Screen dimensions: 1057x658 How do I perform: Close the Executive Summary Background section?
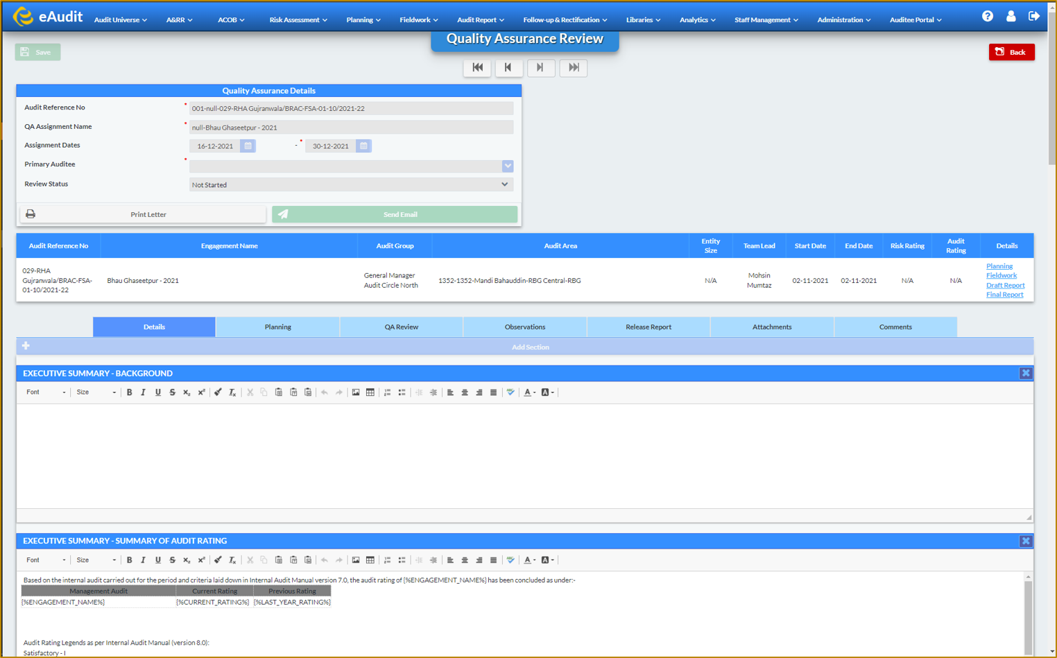(x=1026, y=373)
